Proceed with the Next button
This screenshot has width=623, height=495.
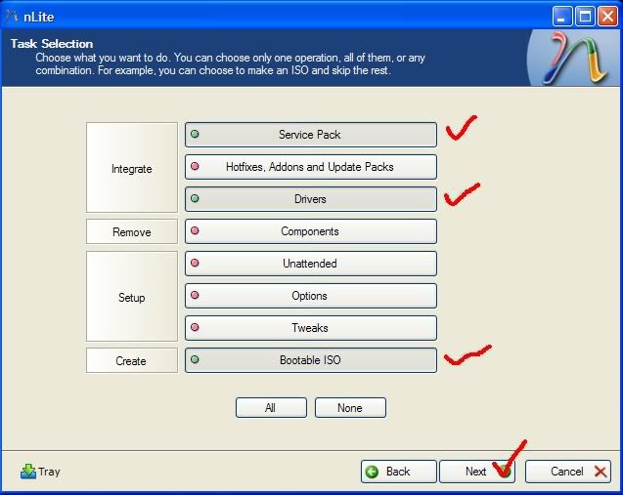coord(477,472)
